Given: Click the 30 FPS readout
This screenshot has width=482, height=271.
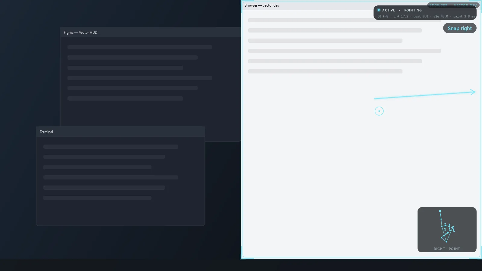Looking at the screenshot, I should [x=383, y=17].
